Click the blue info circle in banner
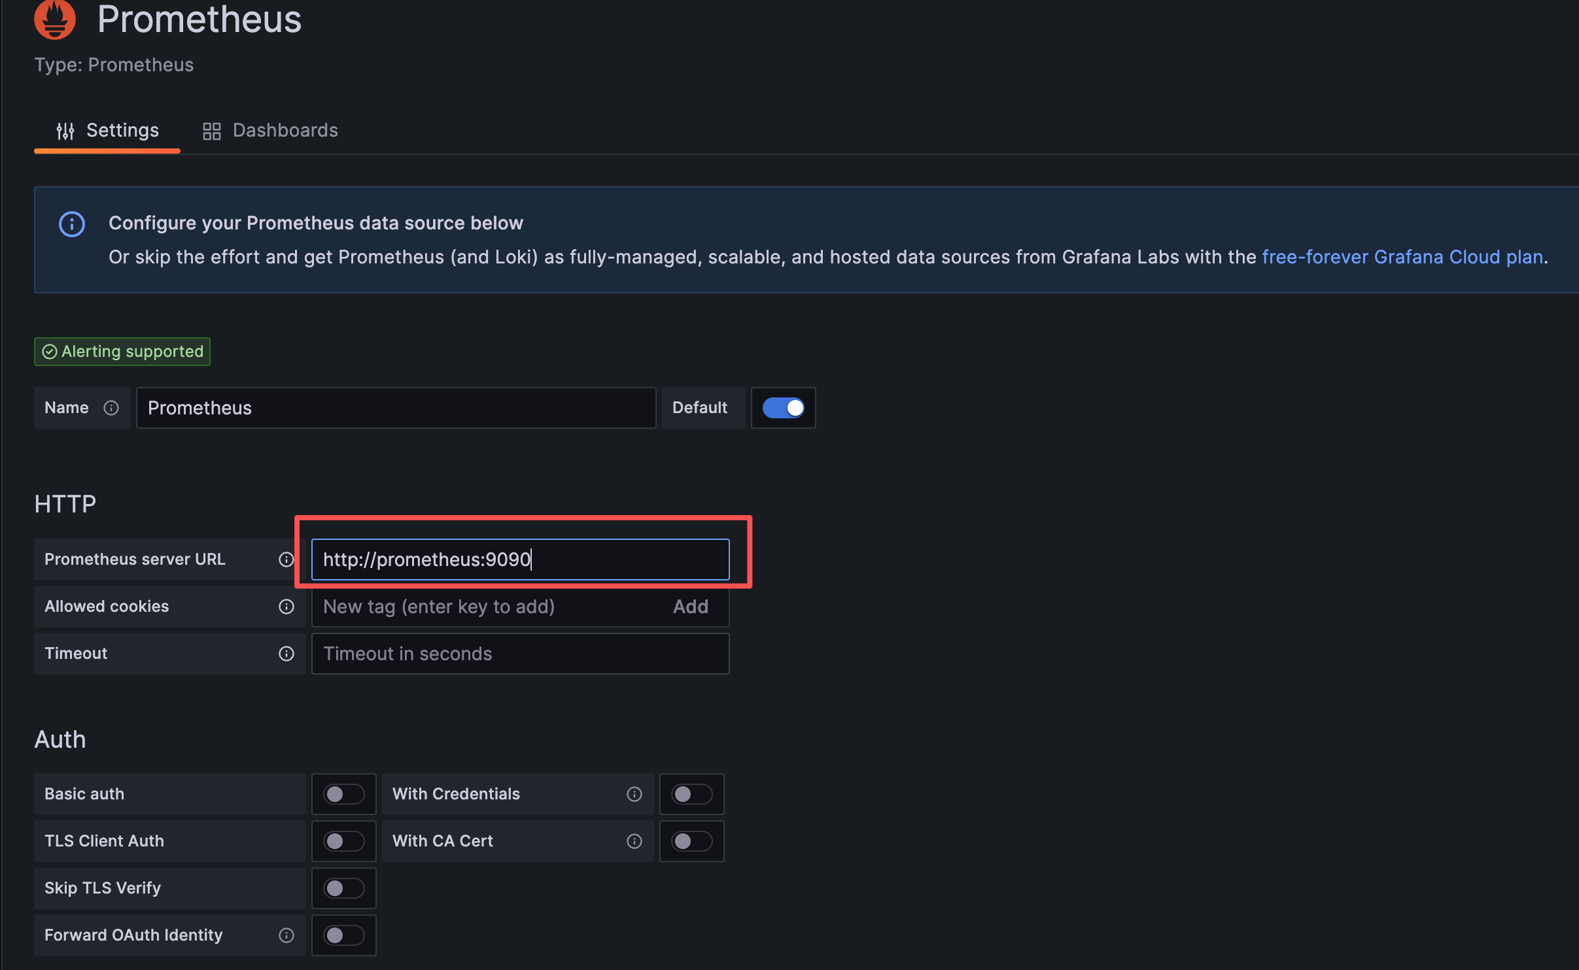The height and width of the screenshot is (970, 1579). (x=72, y=224)
